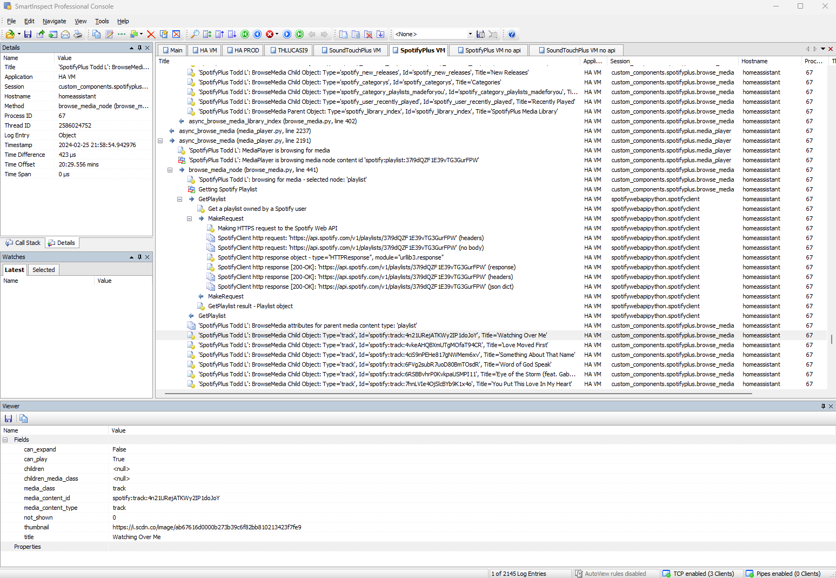
Task: Open the arrow next to Open icon
Action: point(19,34)
